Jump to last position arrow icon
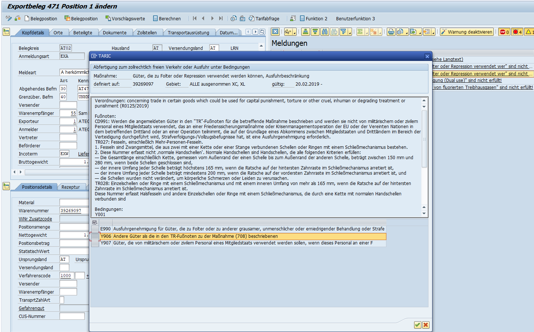The width and height of the screenshot is (534, 332). tap(221, 18)
